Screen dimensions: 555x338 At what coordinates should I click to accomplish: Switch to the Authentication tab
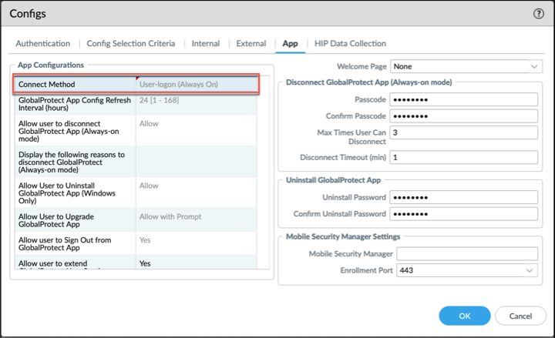tap(42, 44)
